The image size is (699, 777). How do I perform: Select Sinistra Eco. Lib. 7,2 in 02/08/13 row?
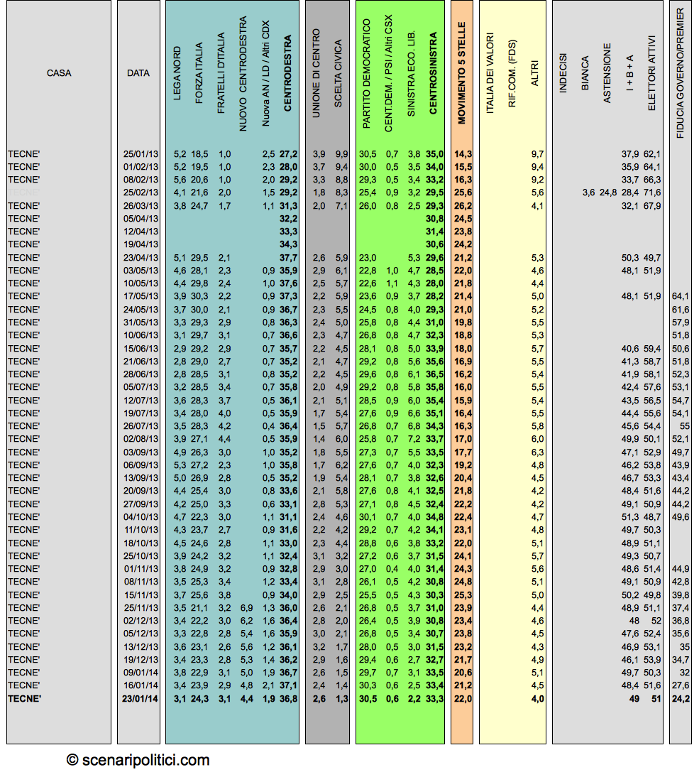(414, 439)
